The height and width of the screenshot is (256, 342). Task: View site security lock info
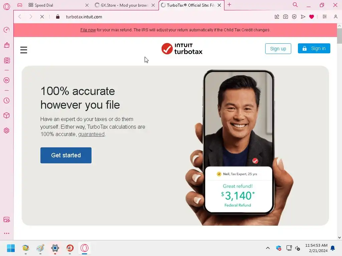tap(58, 17)
